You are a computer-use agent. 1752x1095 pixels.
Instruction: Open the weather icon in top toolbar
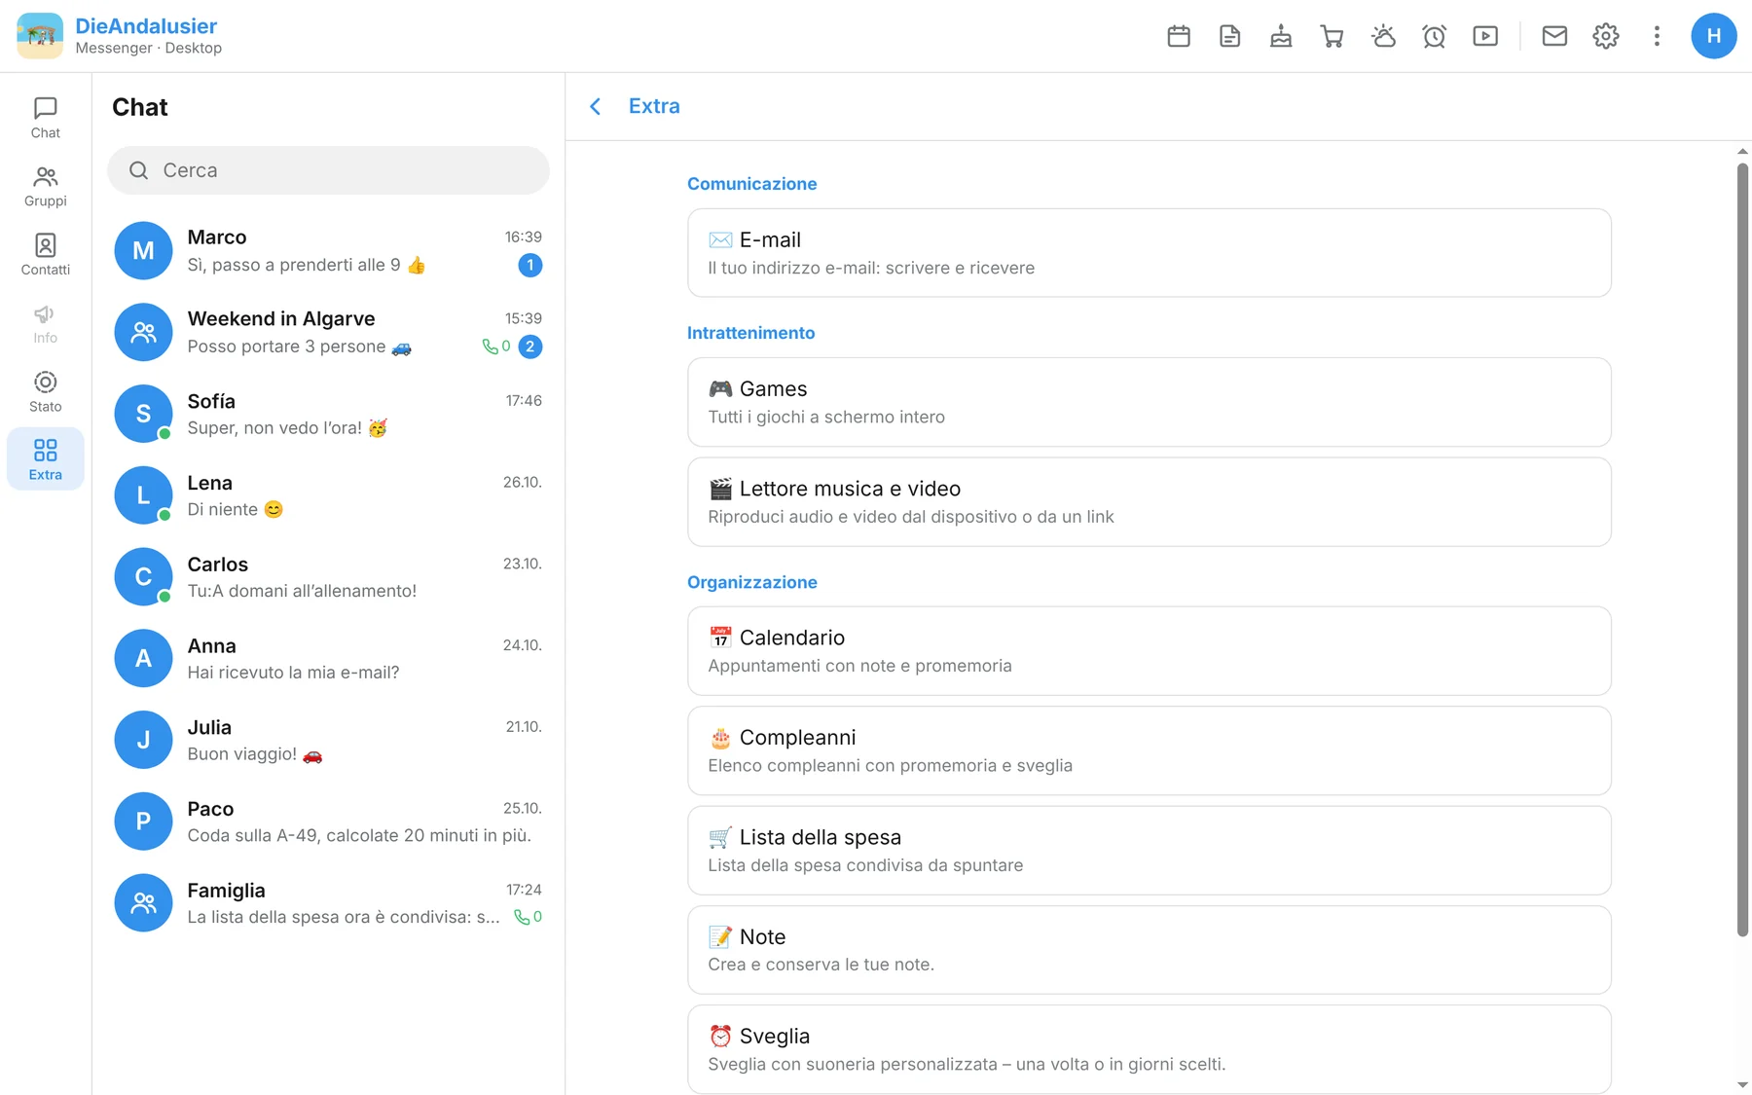click(1383, 36)
